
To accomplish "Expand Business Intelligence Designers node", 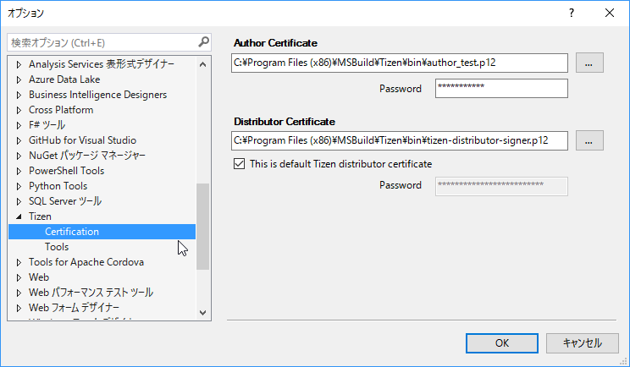I will point(19,95).
